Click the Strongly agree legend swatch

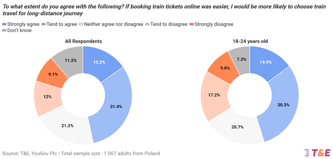coord(4,24)
